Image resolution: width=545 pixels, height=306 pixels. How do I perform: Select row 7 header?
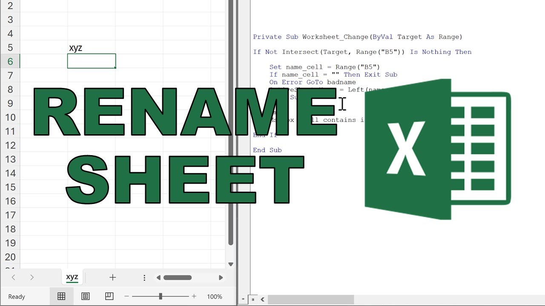click(x=10, y=76)
